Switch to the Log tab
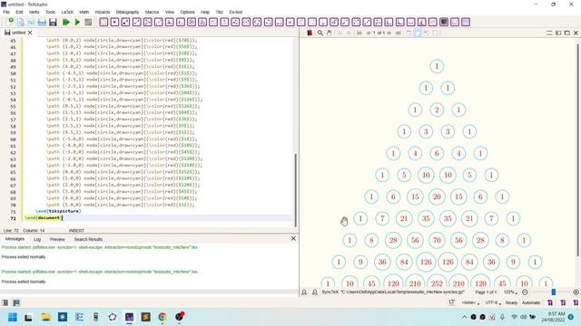 click(x=37, y=239)
